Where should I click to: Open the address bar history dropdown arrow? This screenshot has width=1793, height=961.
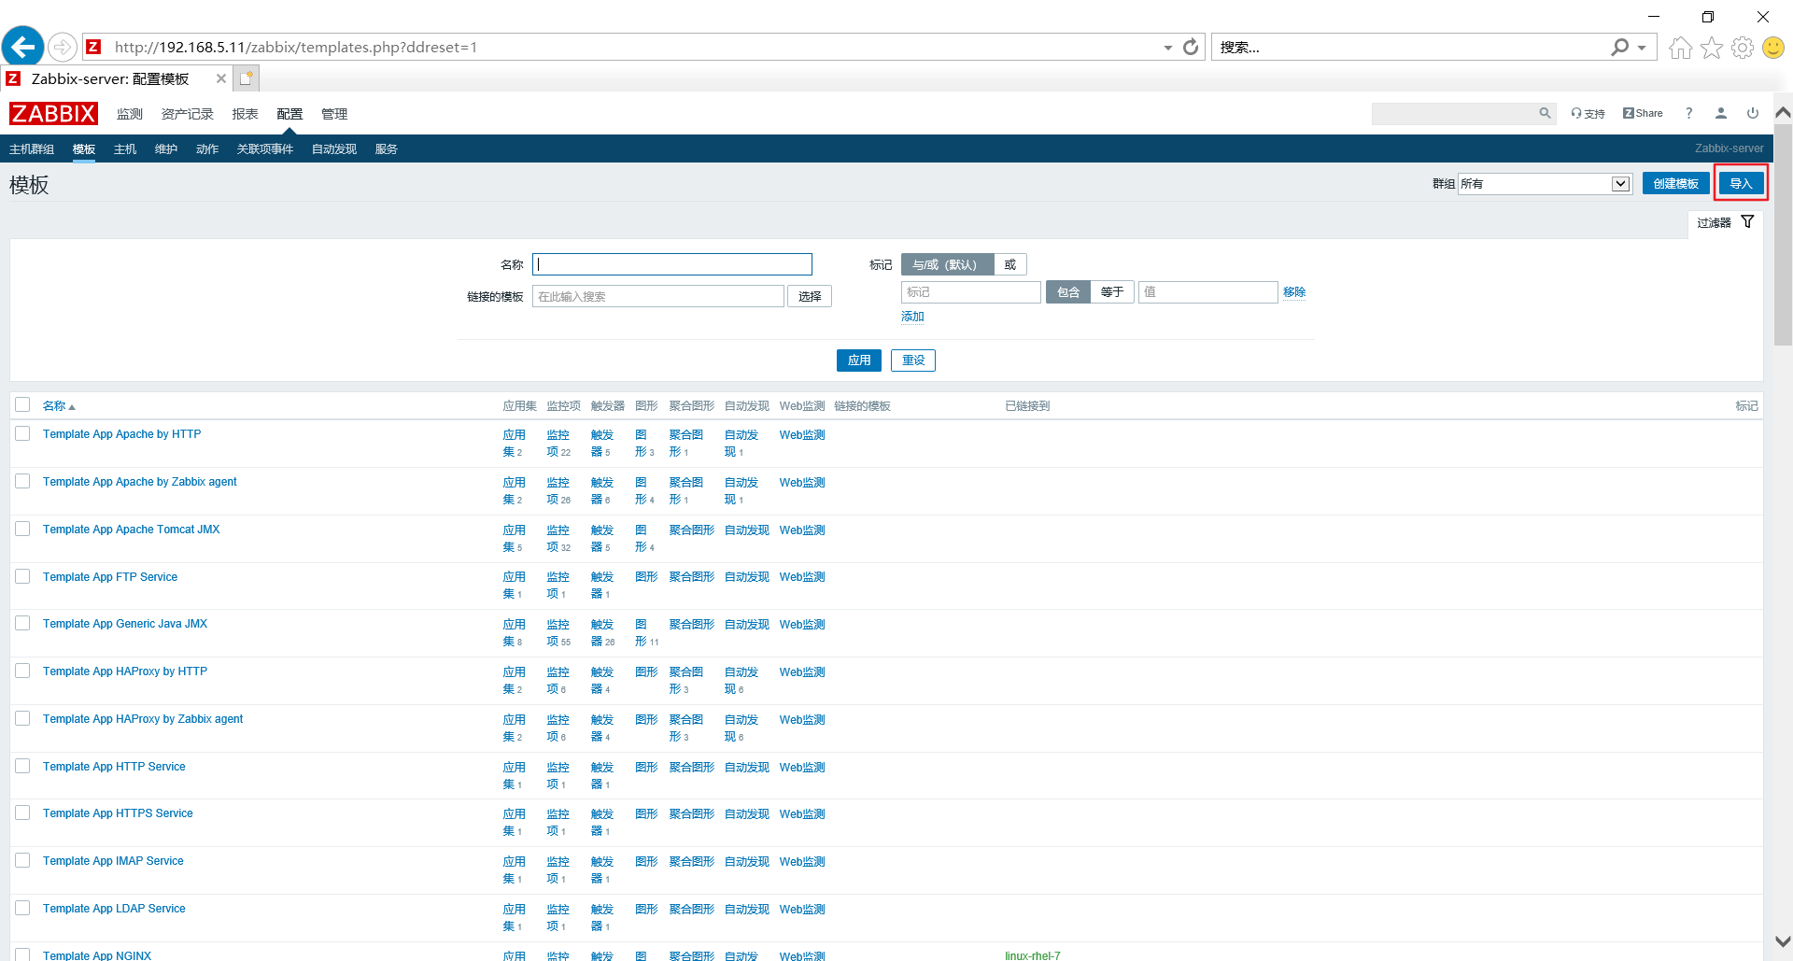pyautogui.click(x=1166, y=47)
